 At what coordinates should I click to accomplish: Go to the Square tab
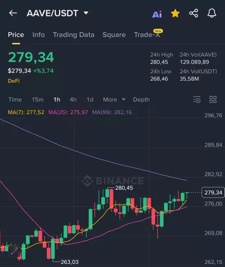[114, 35]
